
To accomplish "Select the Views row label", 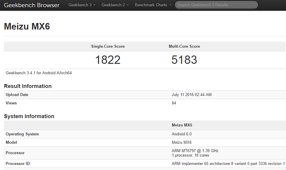I will tap(11, 103).
